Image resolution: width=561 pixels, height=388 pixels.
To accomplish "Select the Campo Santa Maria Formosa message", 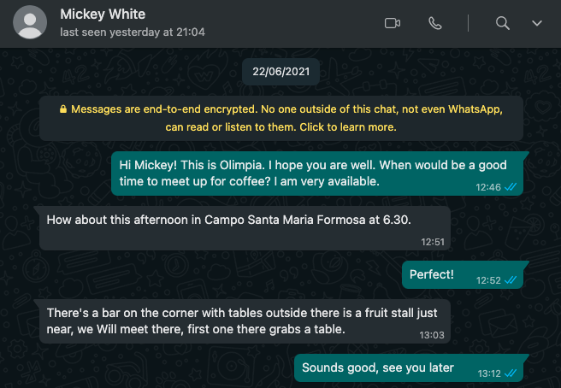I will click(242, 228).
